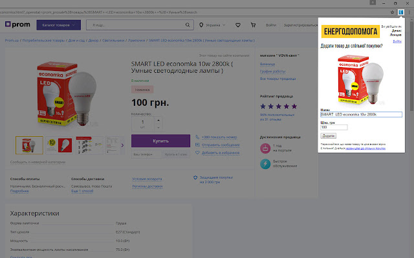Click Еще 1 способ delivery link
This screenshot has width=414, height=258.
(82, 191)
